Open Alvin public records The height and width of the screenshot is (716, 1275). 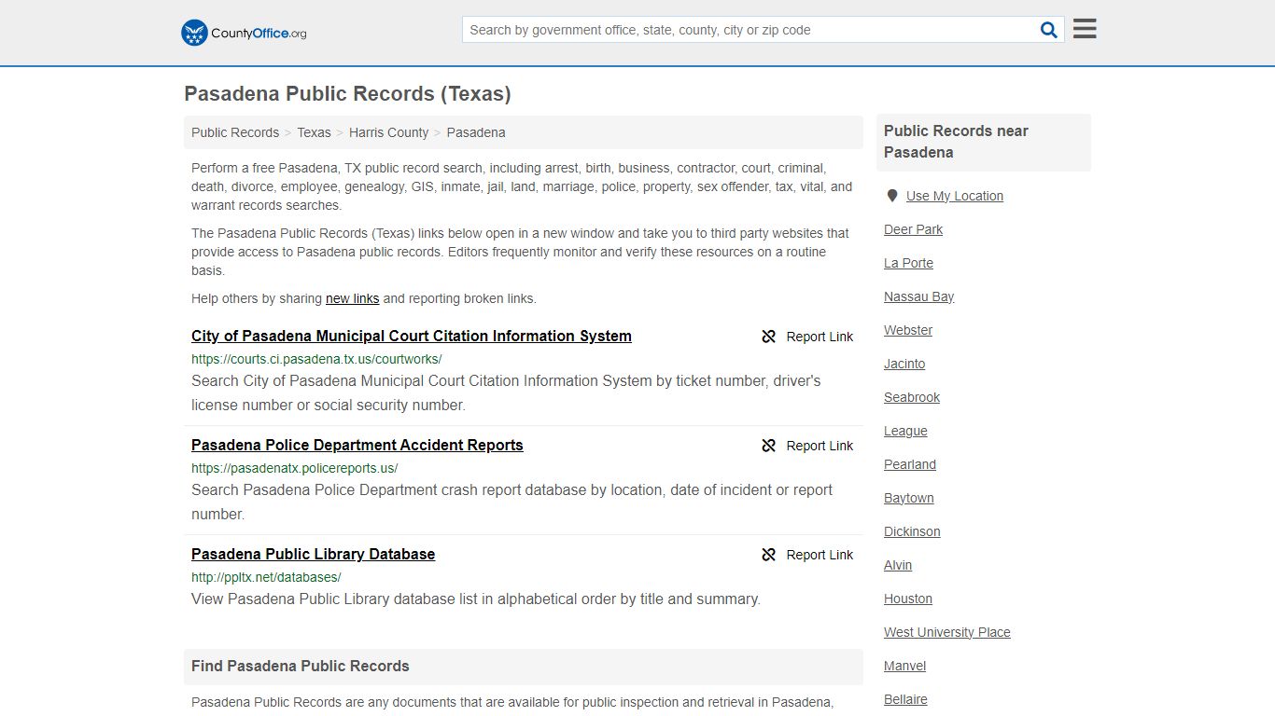click(898, 565)
